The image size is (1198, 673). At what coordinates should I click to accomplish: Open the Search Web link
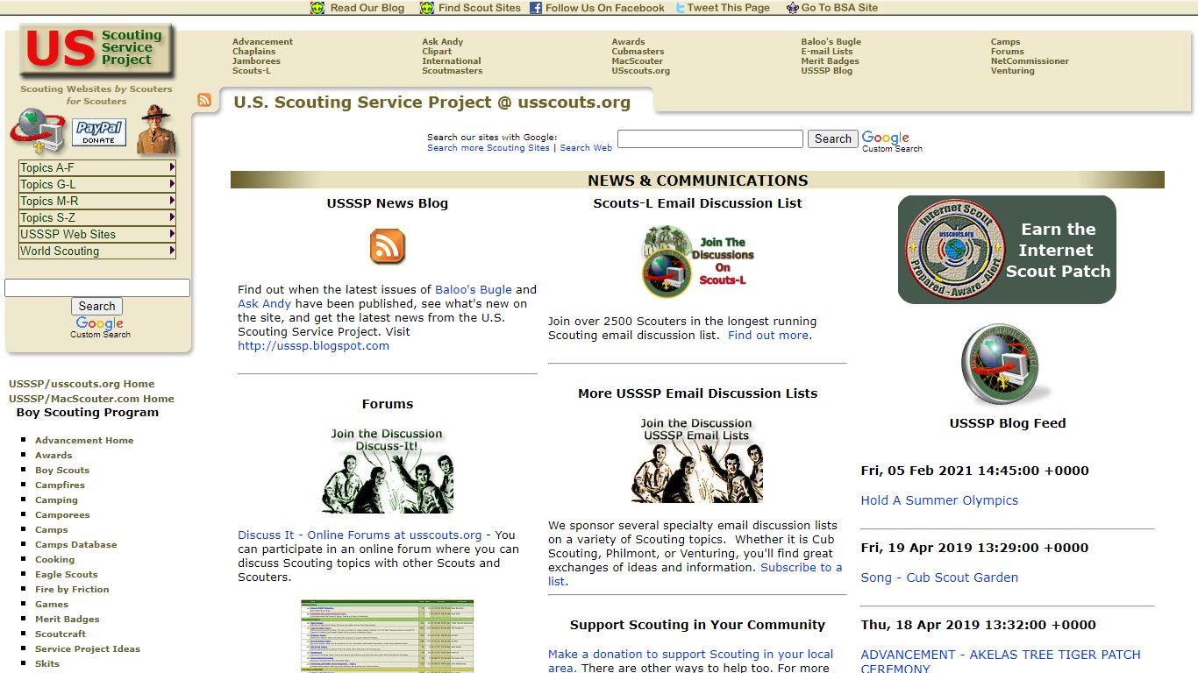tap(586, 148)
